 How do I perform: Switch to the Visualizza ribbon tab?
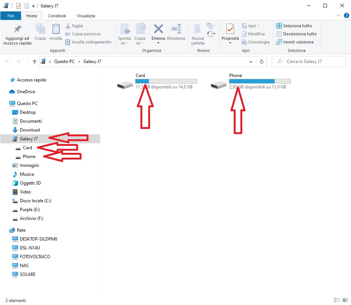pos(86,16)
